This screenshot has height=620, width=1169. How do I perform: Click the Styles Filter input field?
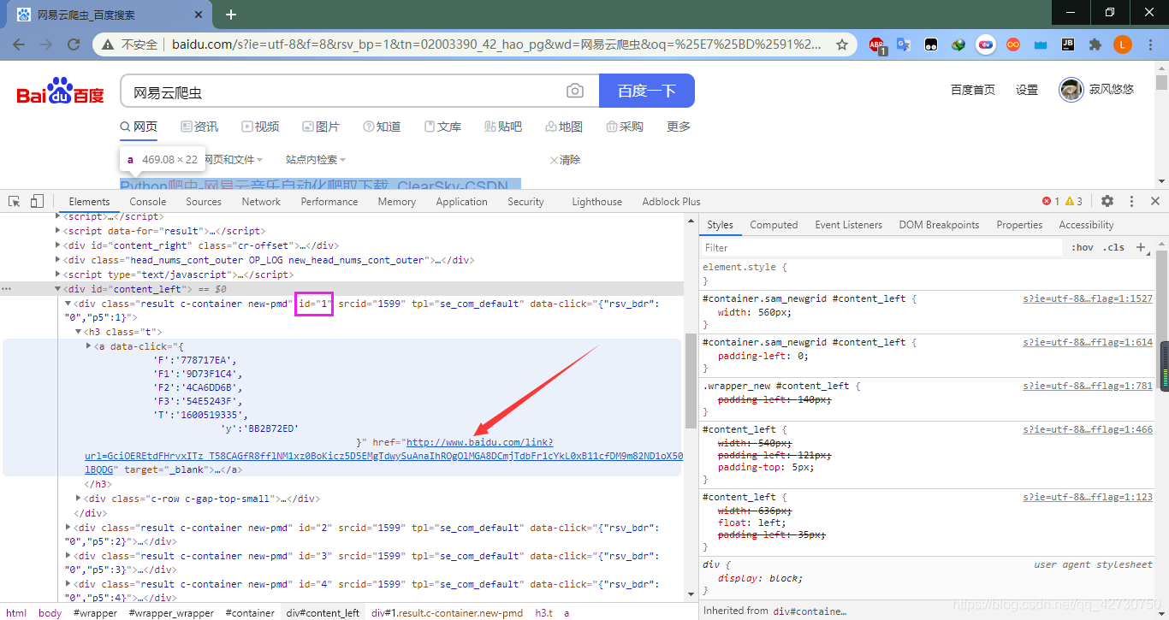[x=881, y=248]
